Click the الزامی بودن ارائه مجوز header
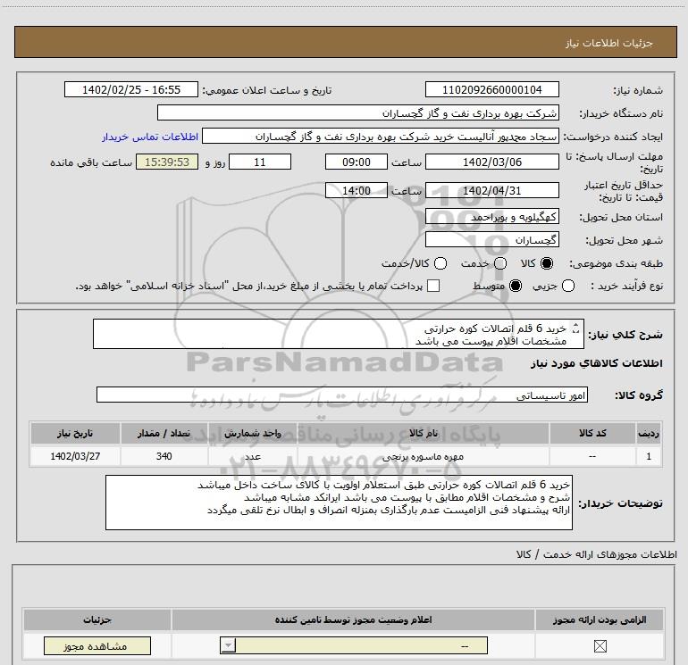688x665 pixels. tap(600, 619)
